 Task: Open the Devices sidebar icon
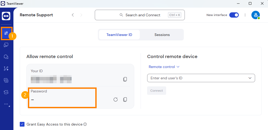(6, 45)
